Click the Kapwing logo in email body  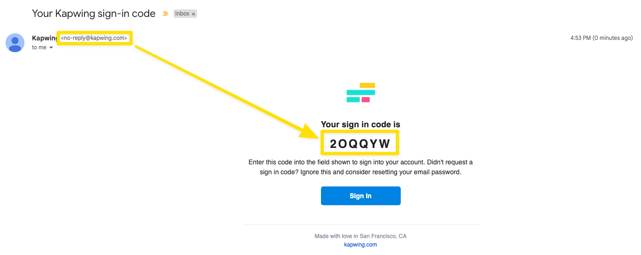click(x=360, y=93)
